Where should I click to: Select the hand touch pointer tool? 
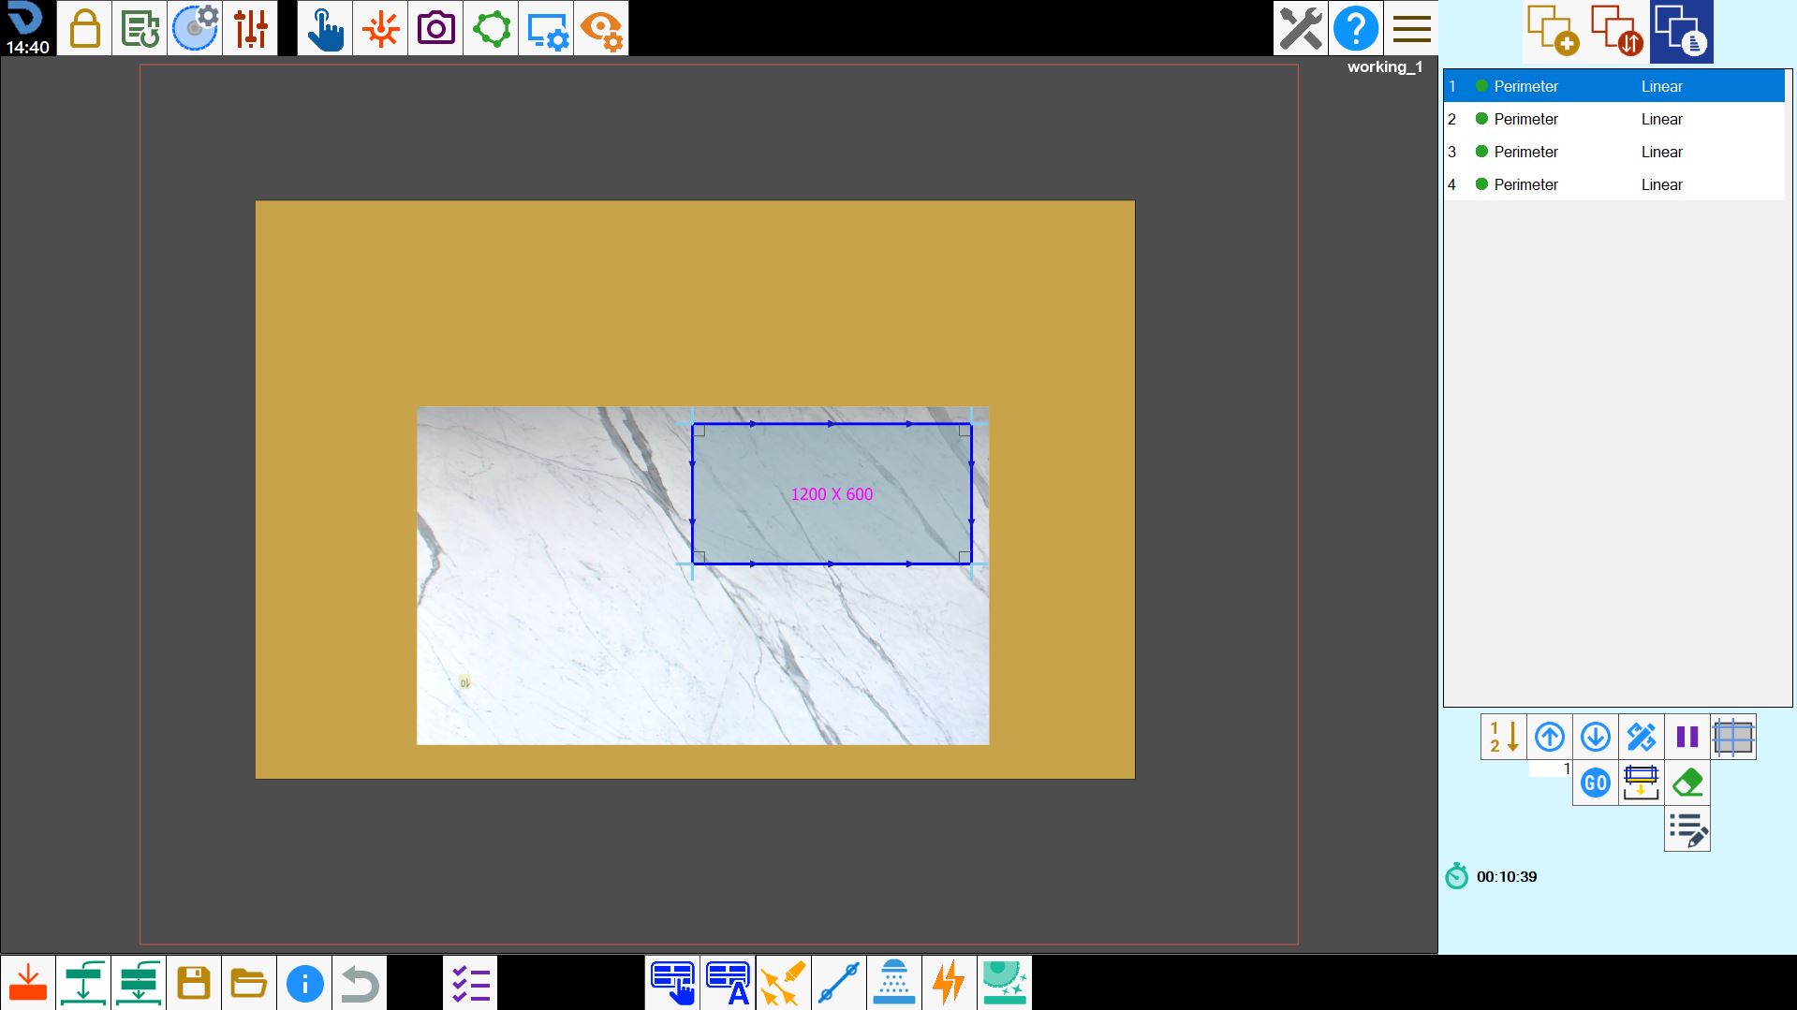click(x=325, y=28)
